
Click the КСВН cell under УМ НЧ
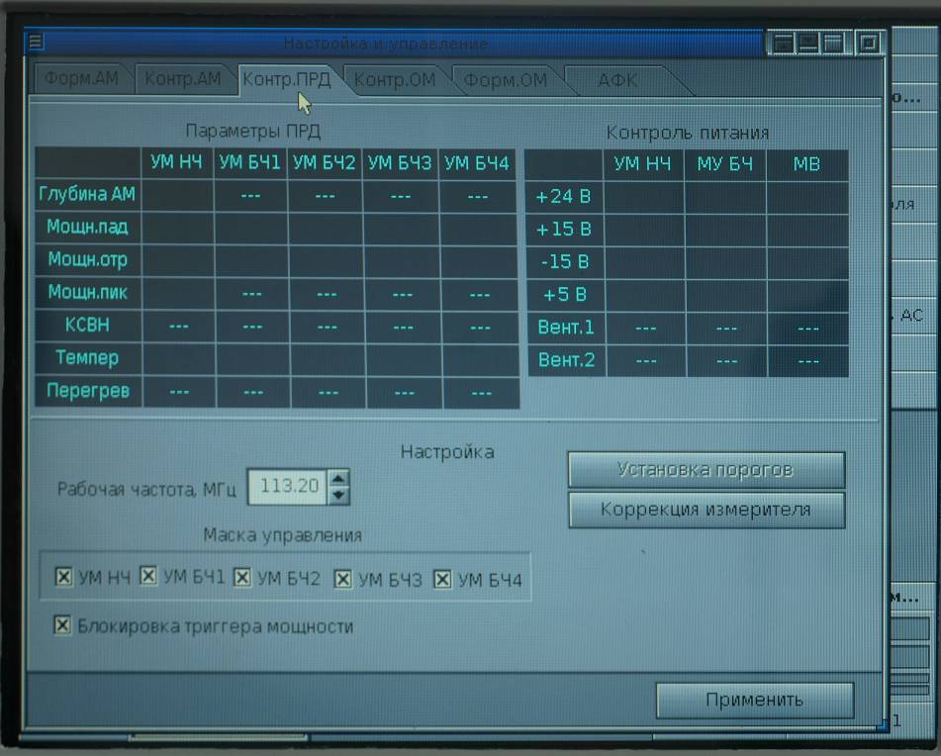point(178,326)
